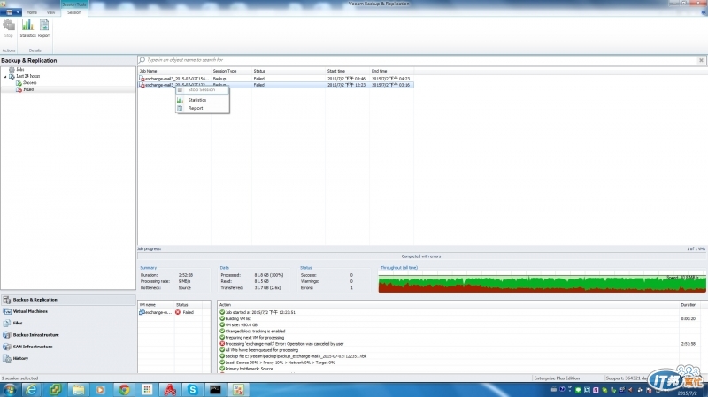The image size is (708, 397).
Task: Click the throughput graph
Action: [x=542, y=282]
